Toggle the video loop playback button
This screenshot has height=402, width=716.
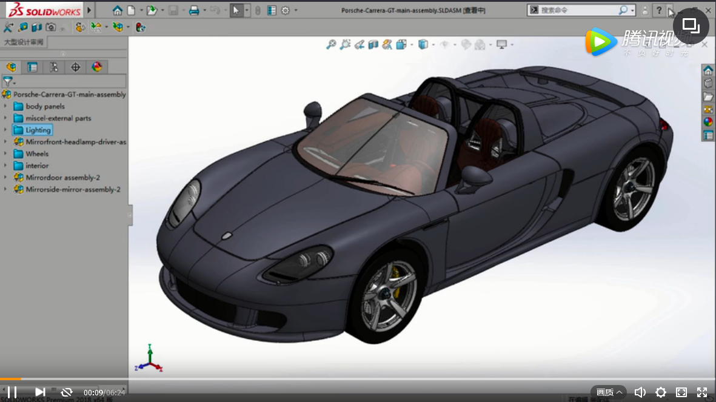[x=67, y=392]
